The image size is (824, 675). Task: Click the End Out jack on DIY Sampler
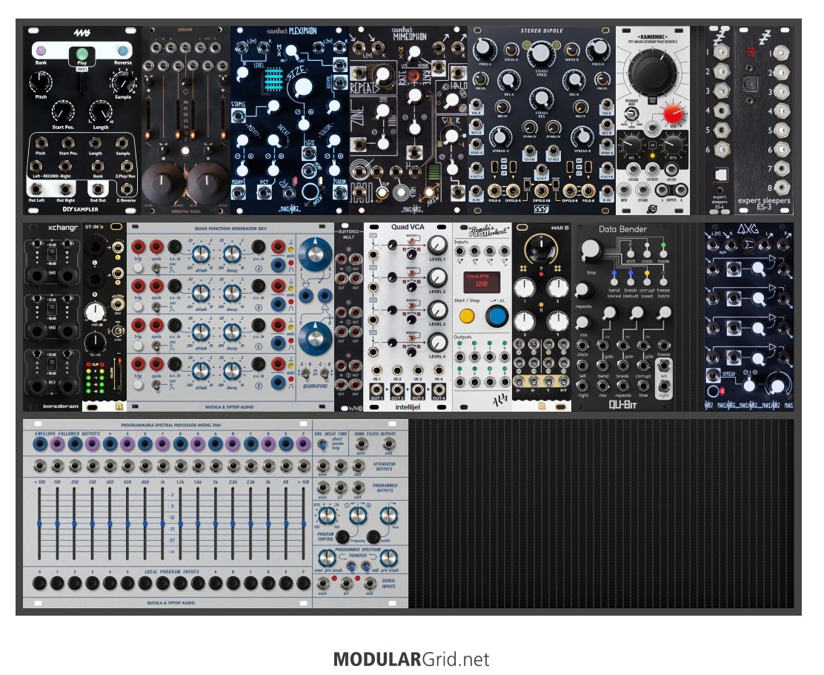97,189
